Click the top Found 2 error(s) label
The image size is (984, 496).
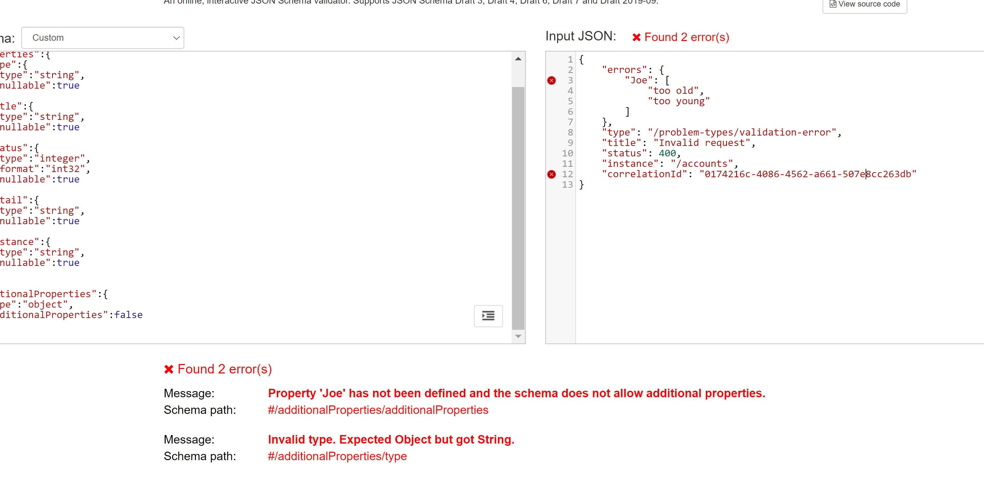tap(687, 37)
